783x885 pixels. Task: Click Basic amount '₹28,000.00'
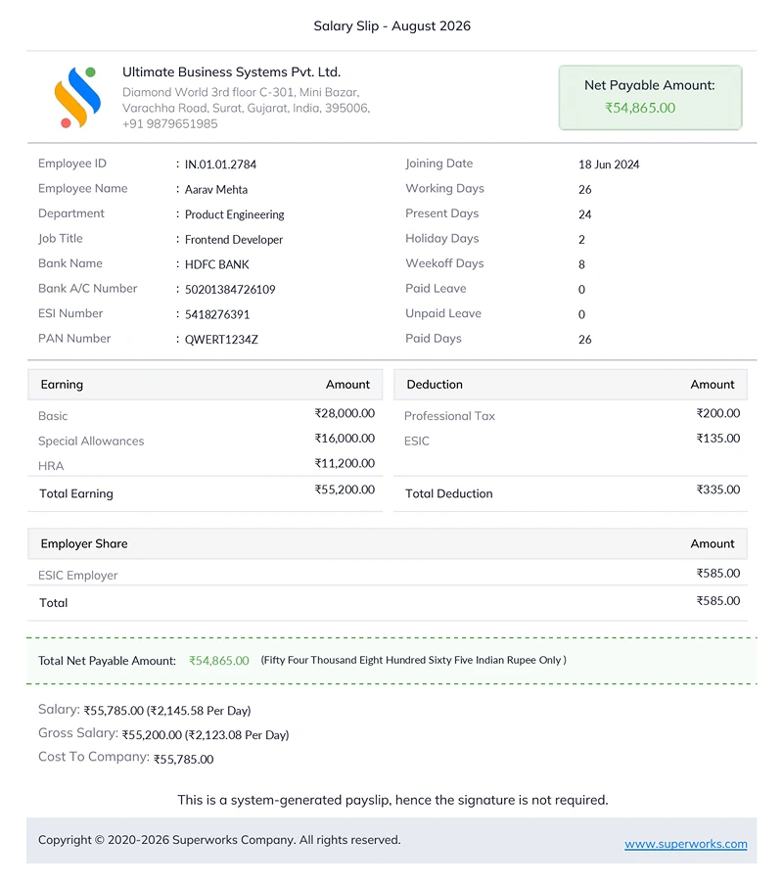point(345,413)
